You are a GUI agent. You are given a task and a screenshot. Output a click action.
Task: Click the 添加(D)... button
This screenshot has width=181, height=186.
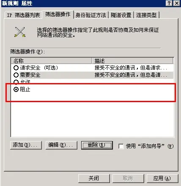pos(26,145)
